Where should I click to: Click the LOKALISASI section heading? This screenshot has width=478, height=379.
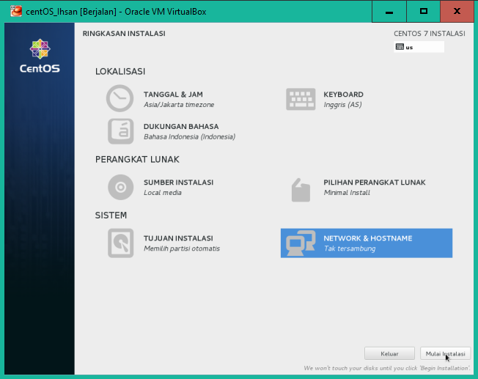(x=120, y=71)
